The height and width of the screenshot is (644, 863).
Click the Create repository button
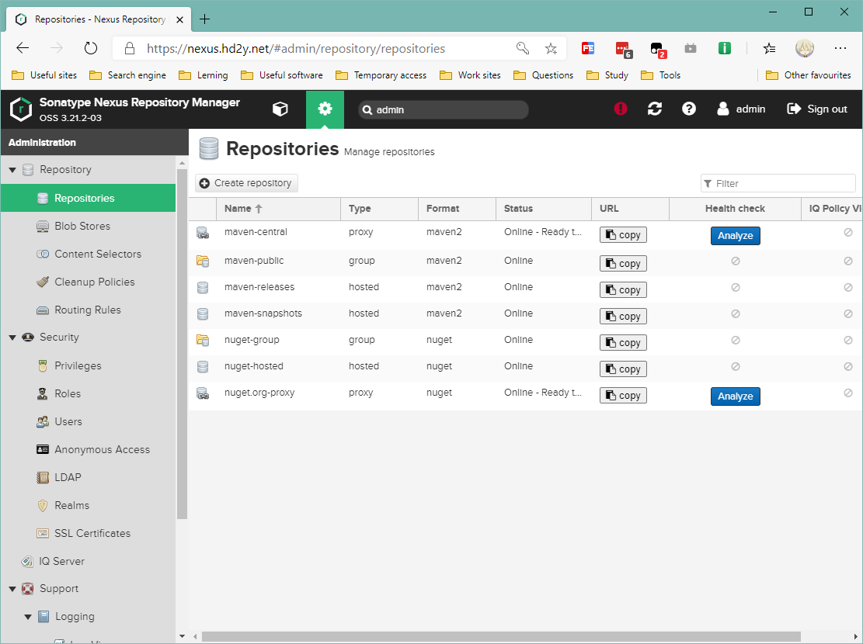pyautogui.click(x=246, y=183)
